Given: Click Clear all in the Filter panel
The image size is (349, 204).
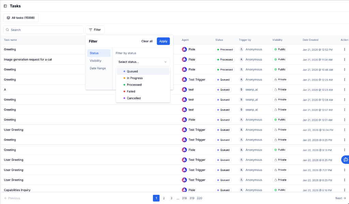Looking at the screenshot, I should coord(147,41).
